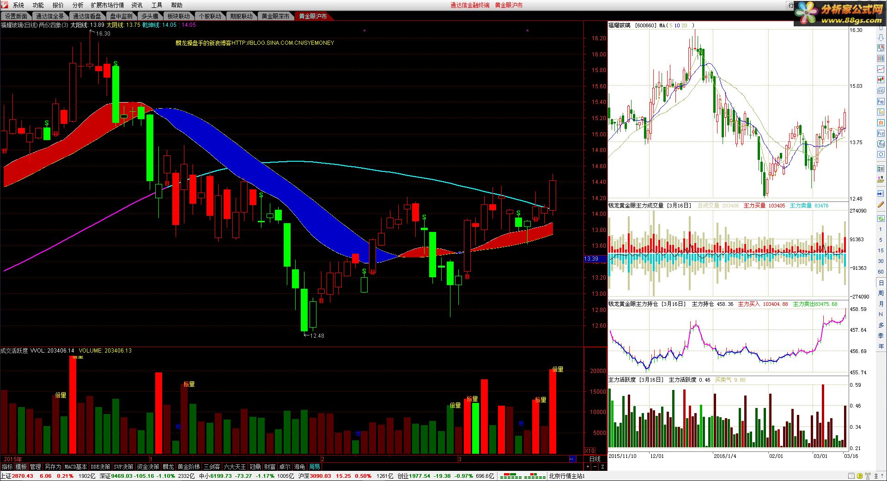Viewport: 887px width, 481px height.
Task: Open the candlestick chart sidebar icon
Action: [x=881, y=80]
